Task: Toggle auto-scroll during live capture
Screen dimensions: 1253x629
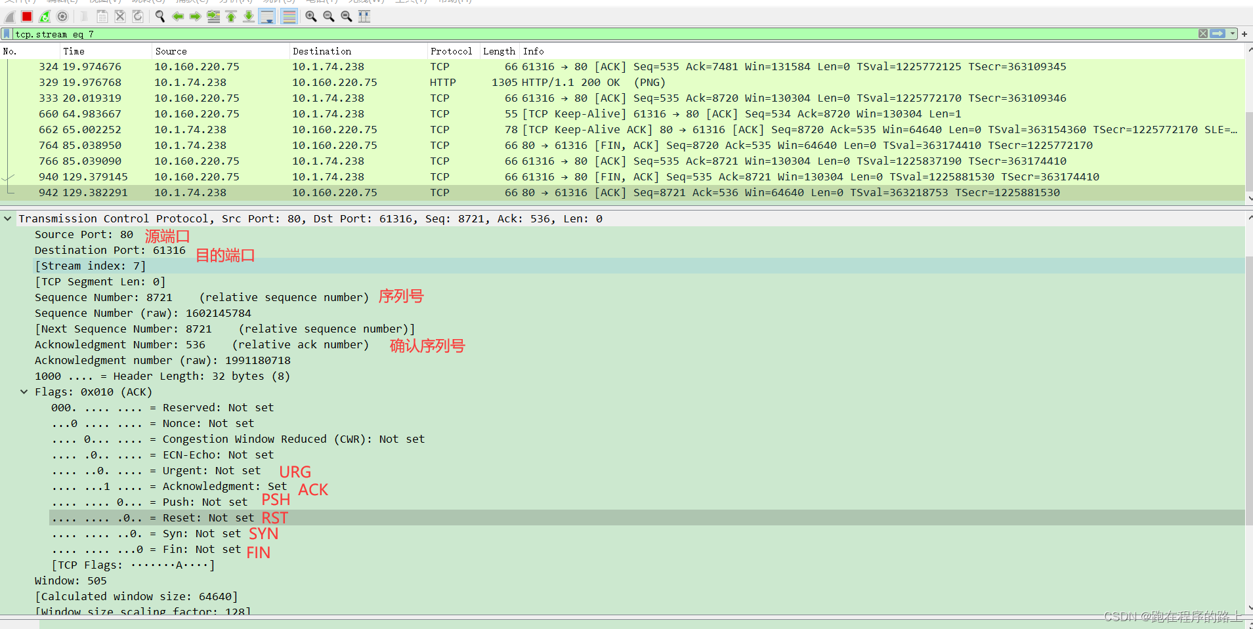Action: pos(267,16)
